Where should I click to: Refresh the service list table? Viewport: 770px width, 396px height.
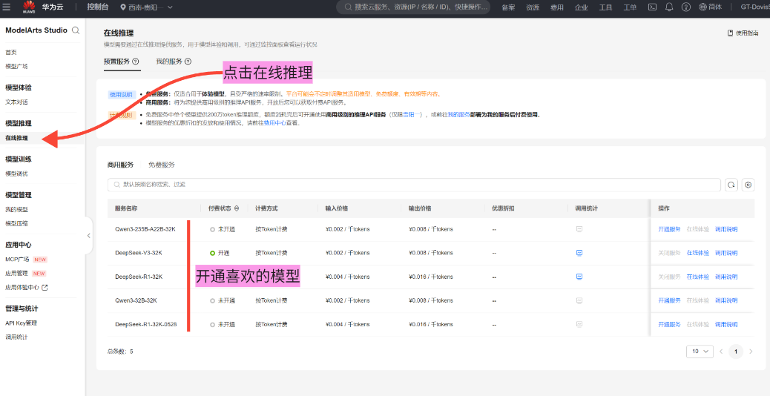click(x=731, y=185)
